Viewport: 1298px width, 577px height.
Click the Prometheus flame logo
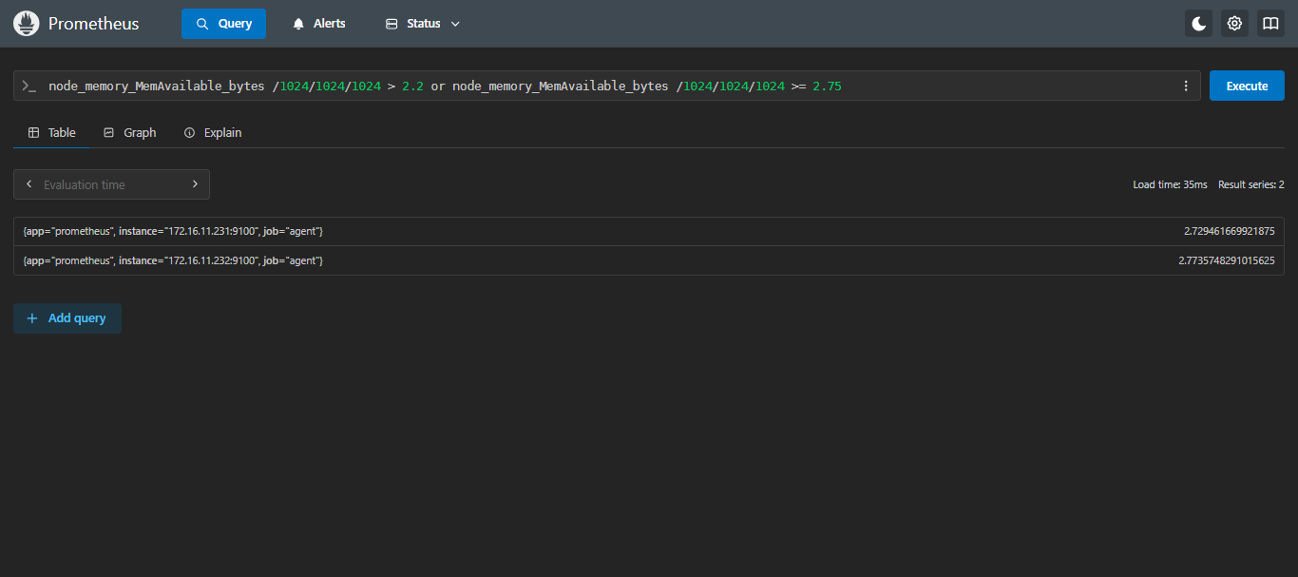click(x=26, y=24)
